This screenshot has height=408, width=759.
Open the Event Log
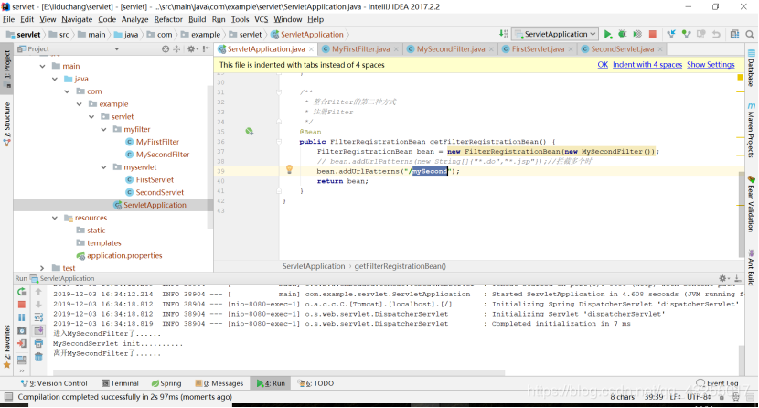(x=717, y=383)
